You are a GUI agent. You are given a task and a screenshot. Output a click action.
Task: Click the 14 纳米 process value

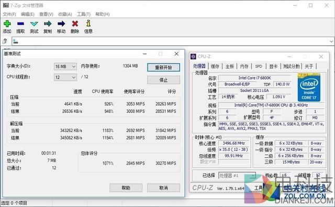pyautogui.click(x=228, y=96)
